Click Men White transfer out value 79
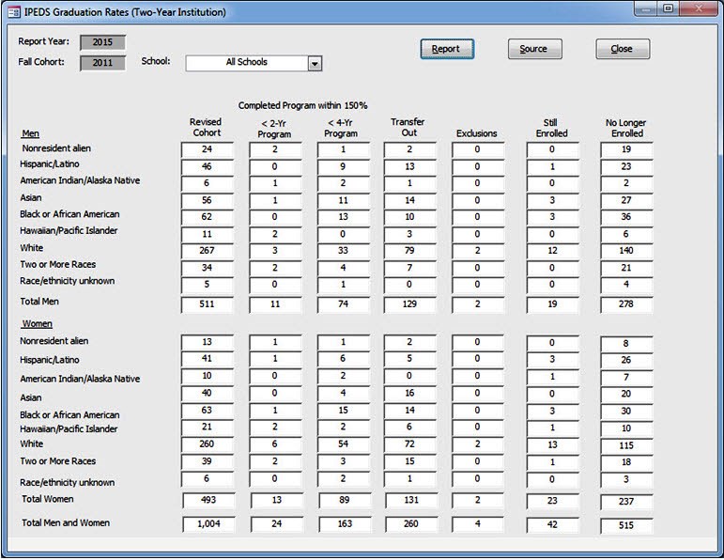The height and width of the screenshot is (560, 724). click(409, 251)
